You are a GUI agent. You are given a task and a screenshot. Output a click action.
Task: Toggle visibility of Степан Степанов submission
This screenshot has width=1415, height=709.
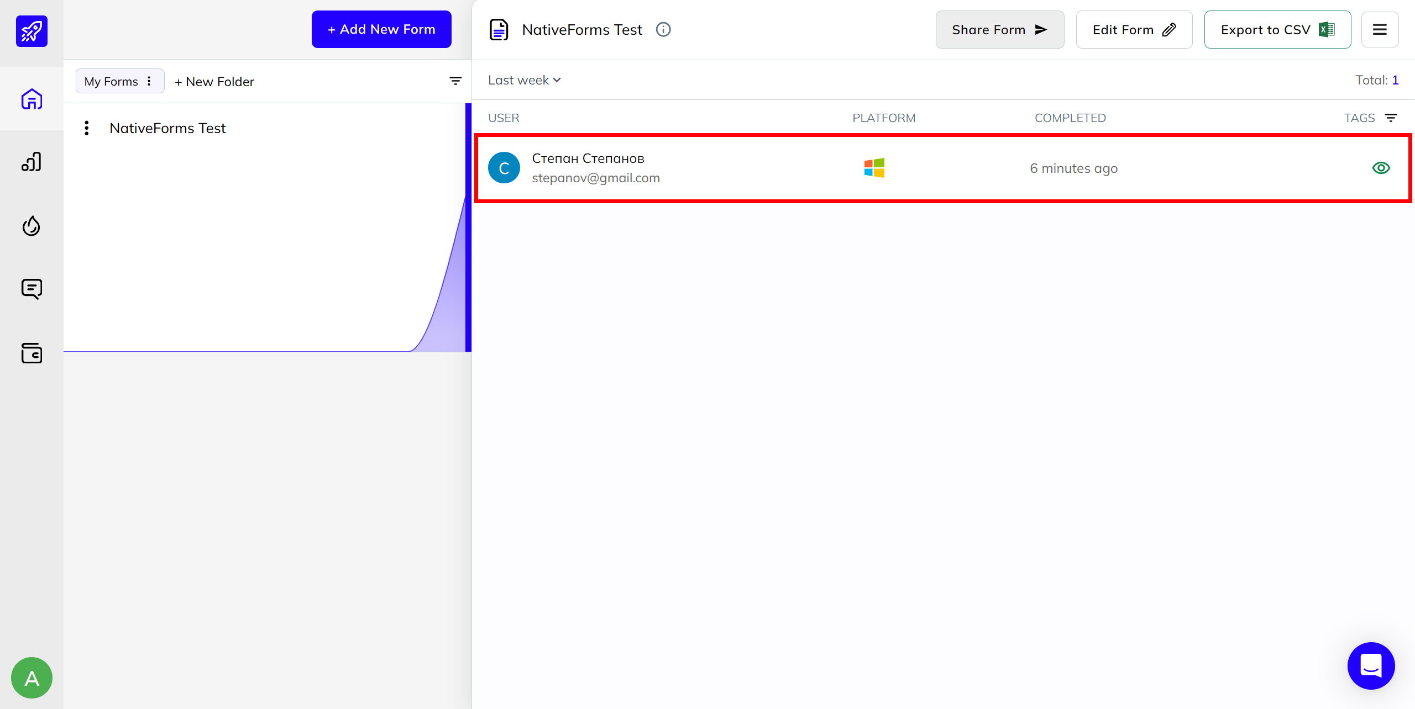click(x=1381, y=167)
